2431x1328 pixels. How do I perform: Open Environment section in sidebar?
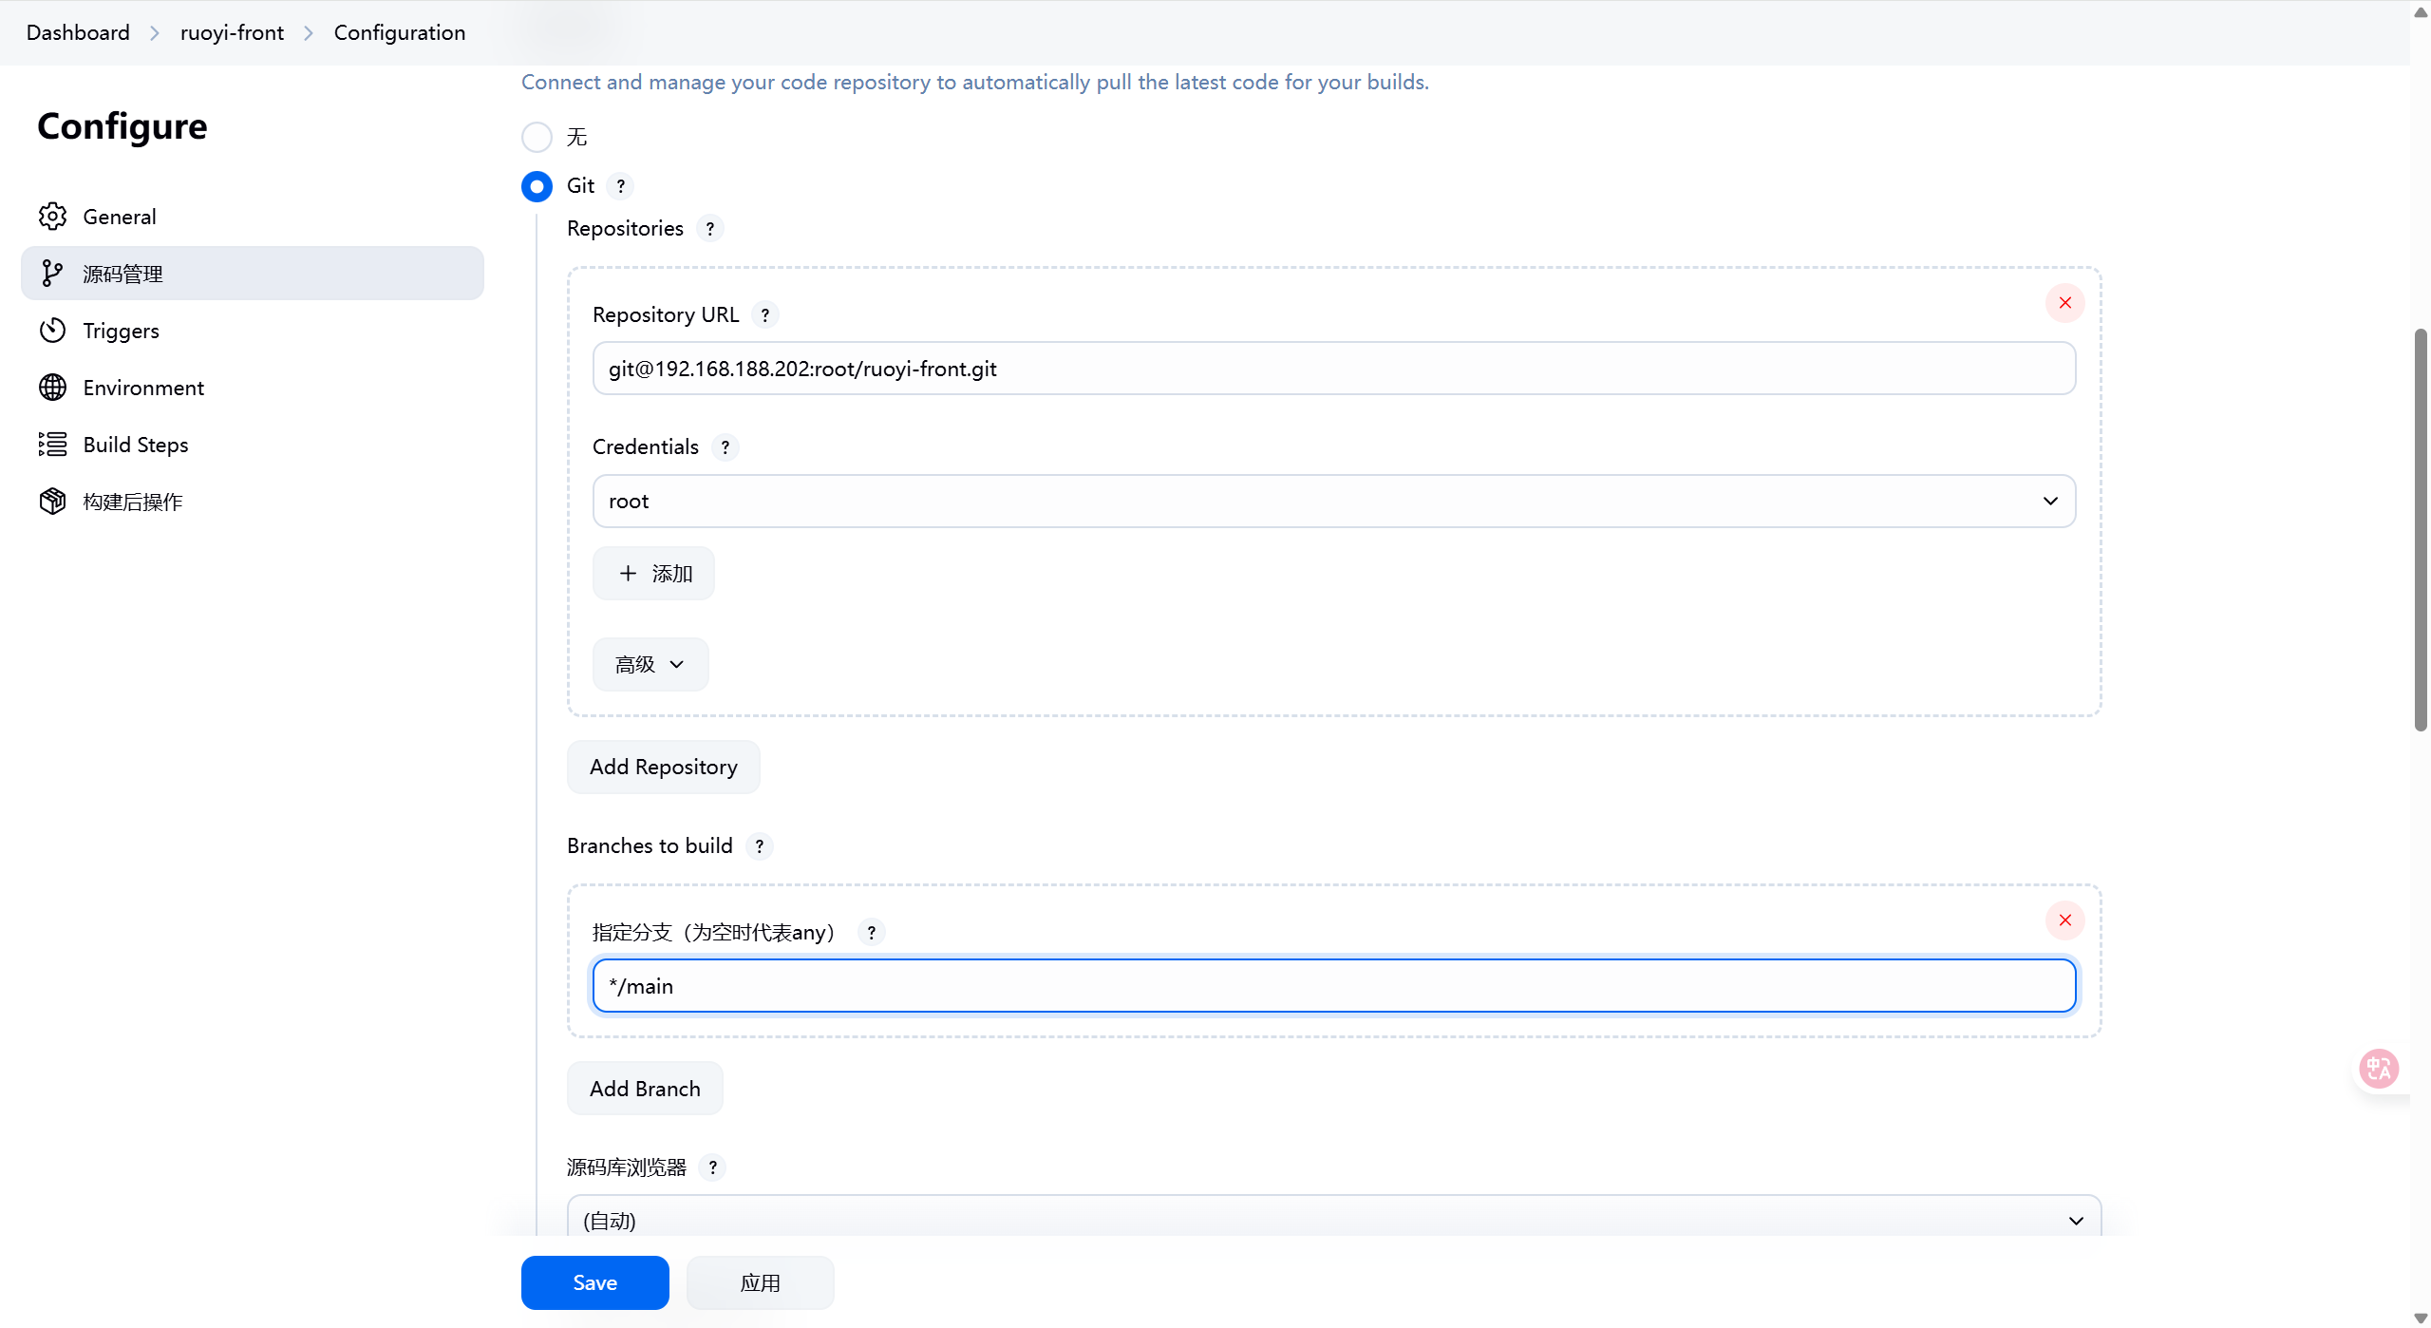(x=143, y=388)
